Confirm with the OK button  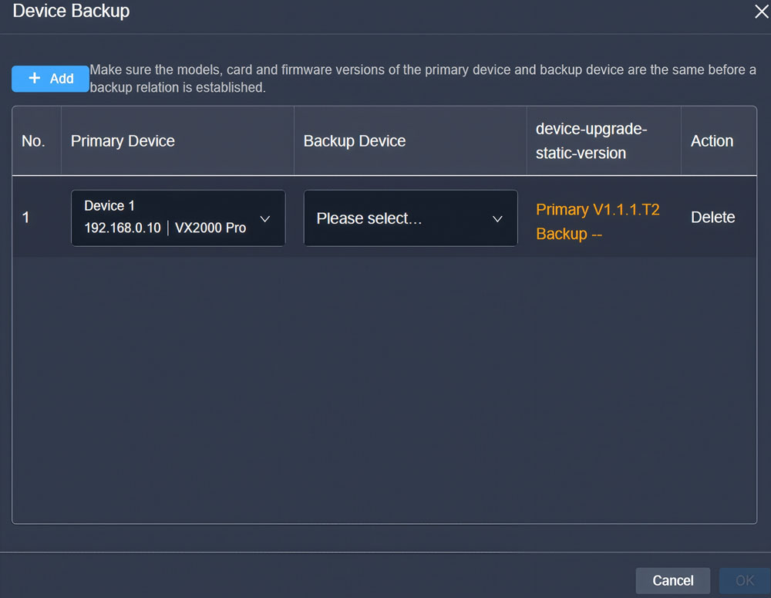click(744, 580)
